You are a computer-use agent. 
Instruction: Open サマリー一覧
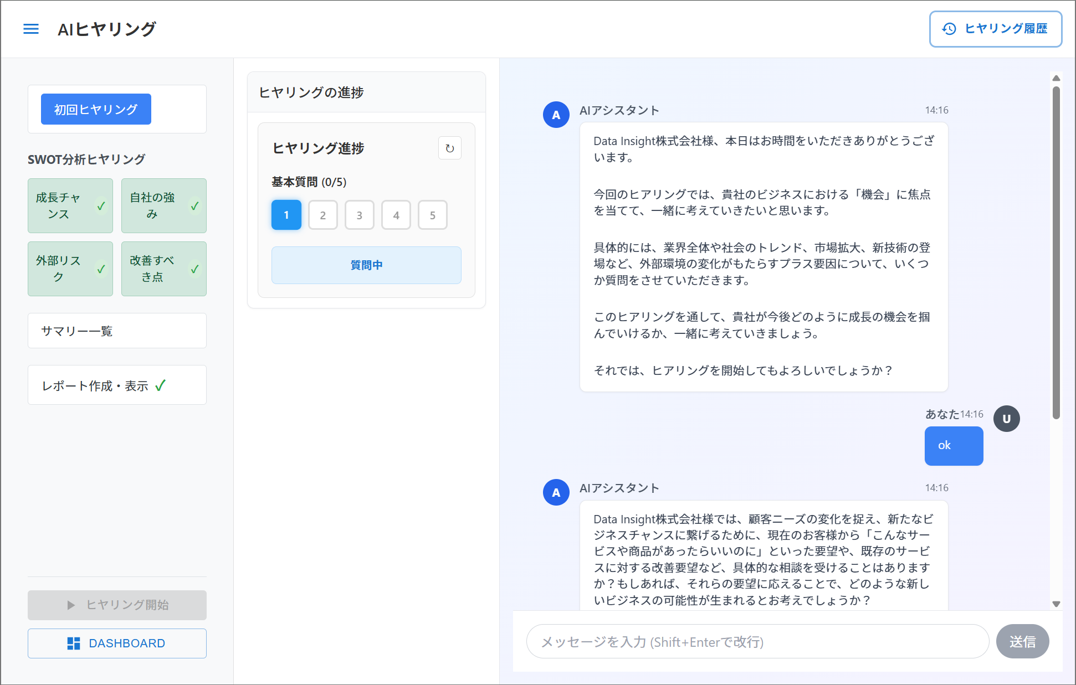click(x=116, y=331)
